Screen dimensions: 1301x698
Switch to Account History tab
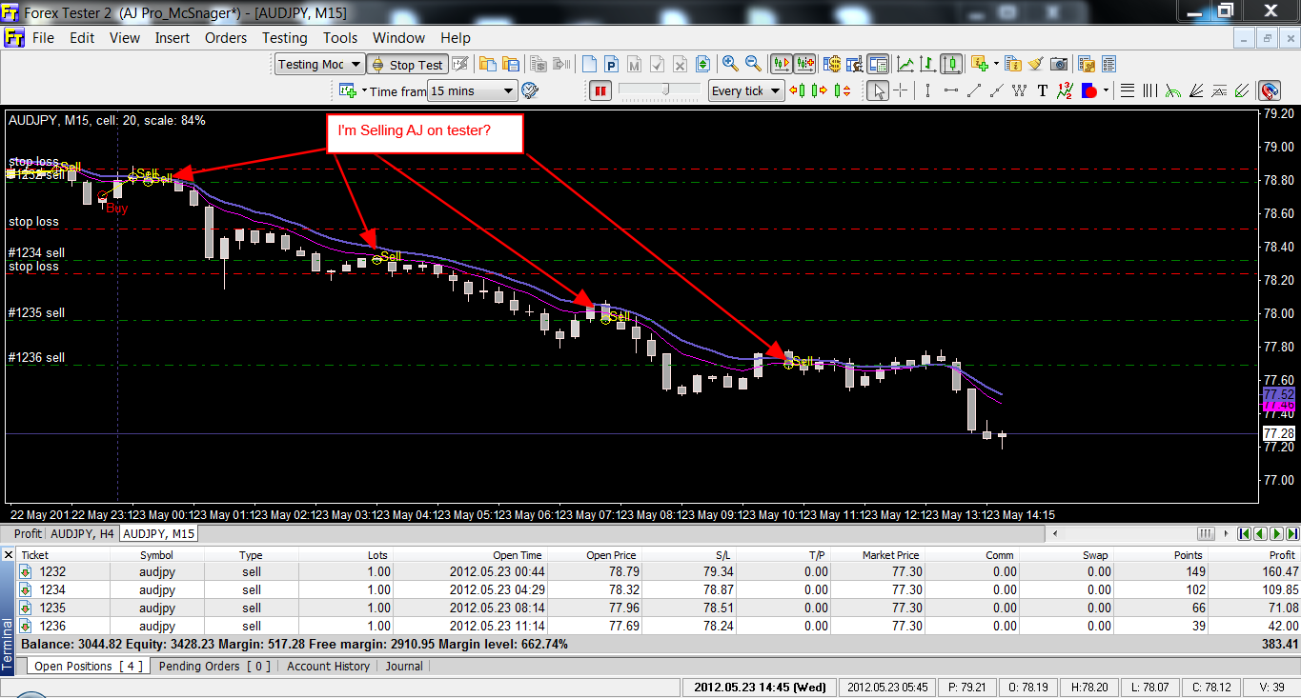pos(328,667)
